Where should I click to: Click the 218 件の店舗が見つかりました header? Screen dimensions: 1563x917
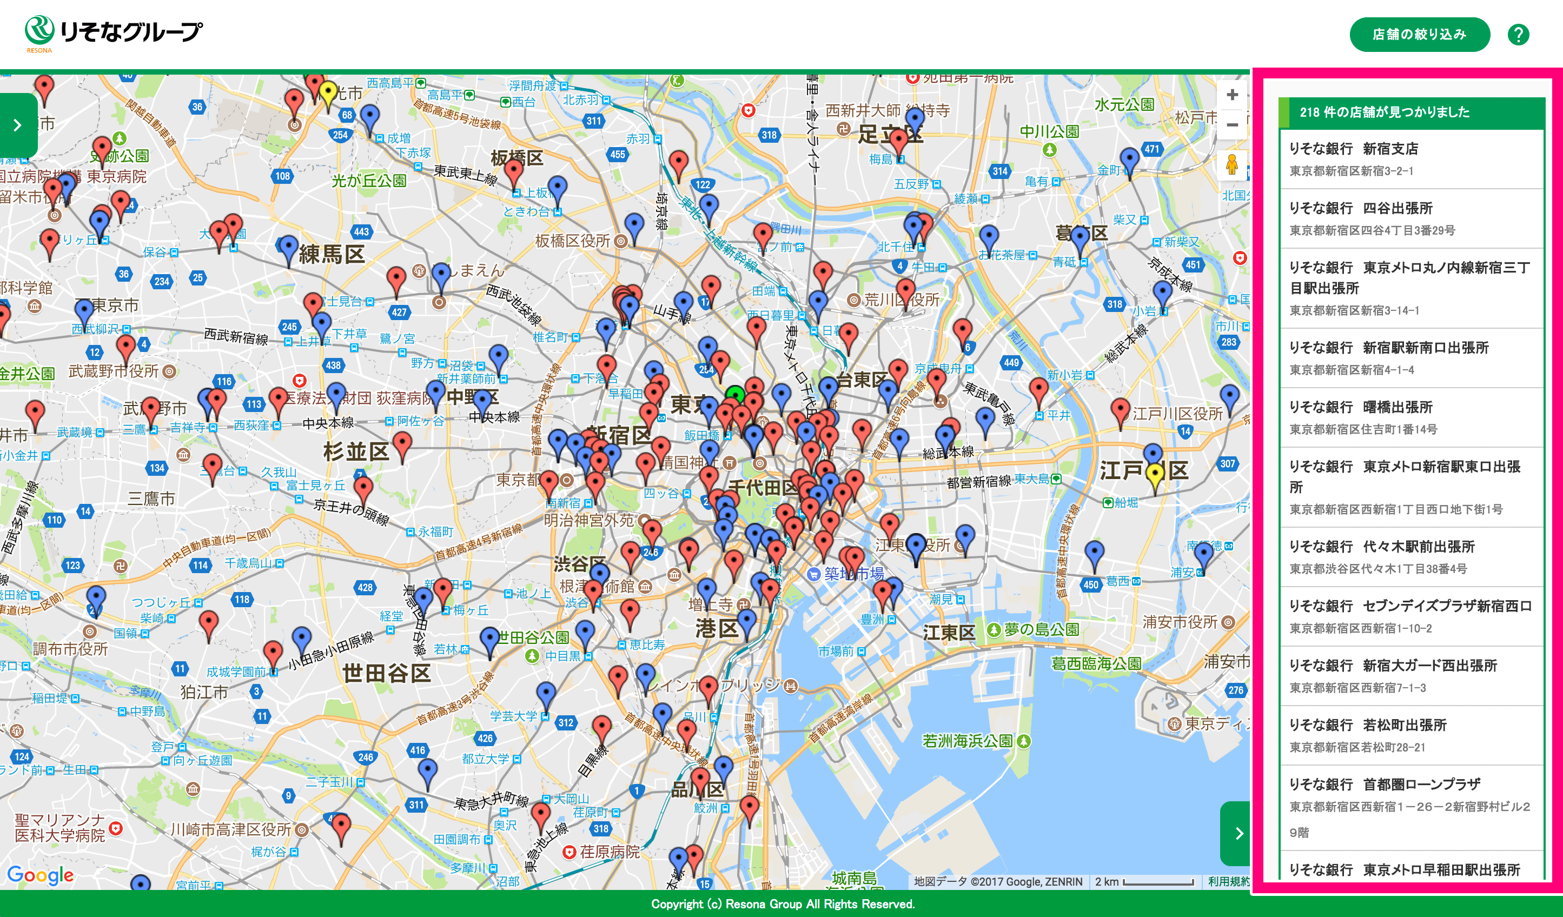[x=1412, y=112]
